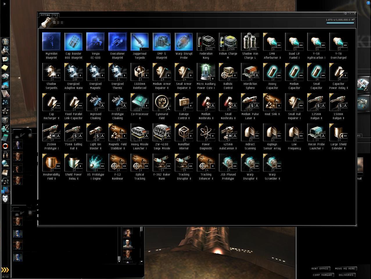
Task: Select the 1600mm Reinforced plate item
Action: (140, 76)
